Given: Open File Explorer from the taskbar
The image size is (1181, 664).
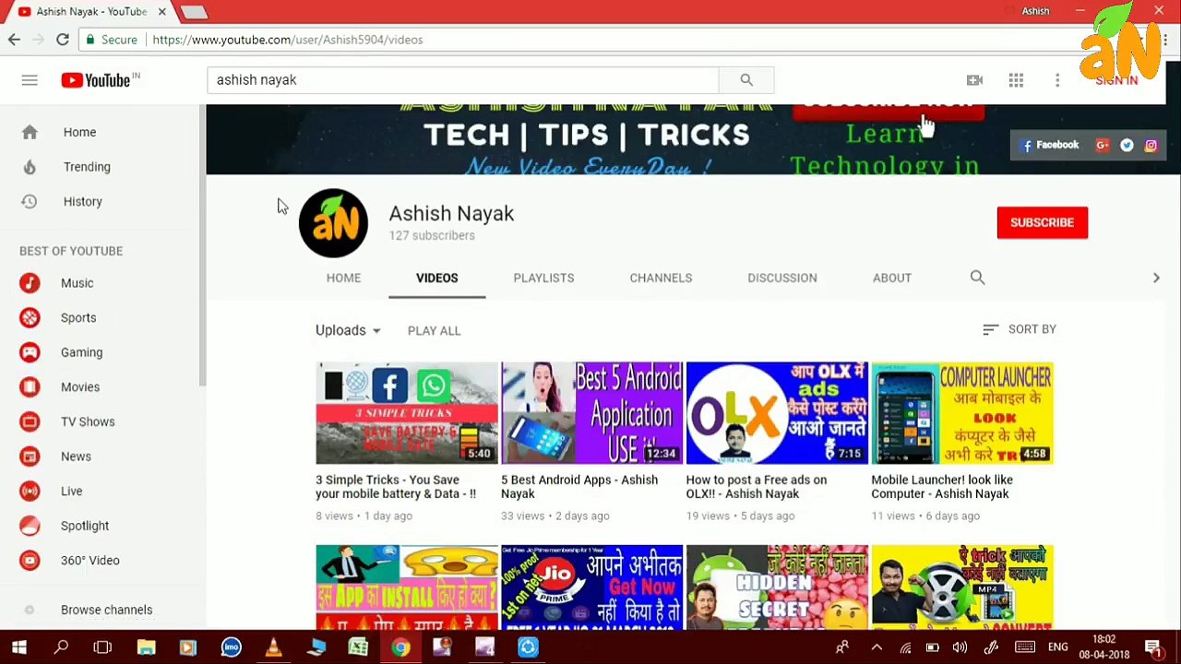Looking at the screenshot, I should [x=146, y=647].
